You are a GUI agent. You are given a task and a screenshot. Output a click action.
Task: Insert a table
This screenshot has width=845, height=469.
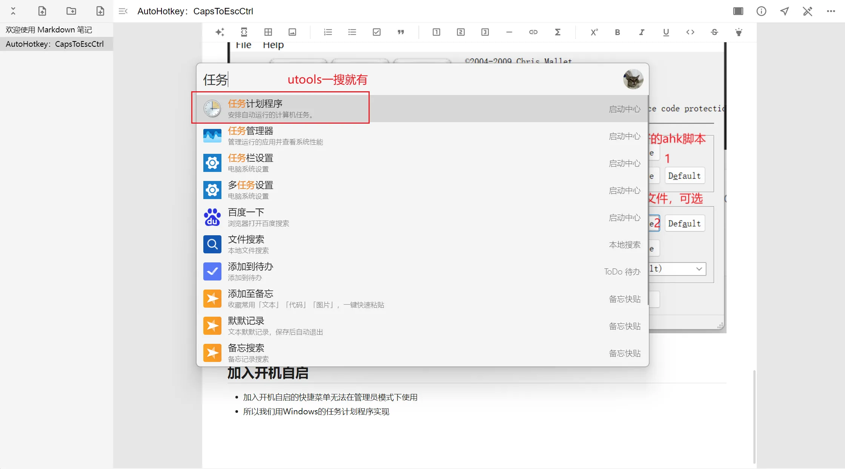tap(268, 32)
